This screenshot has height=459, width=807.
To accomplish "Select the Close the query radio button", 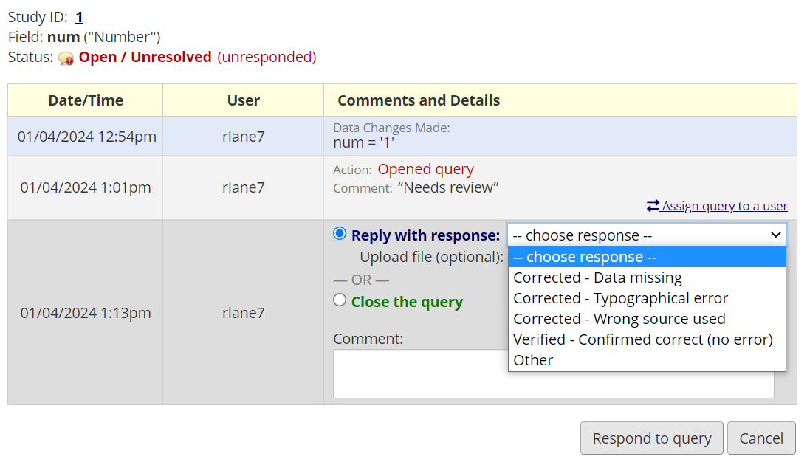I will tap(340, 300).
